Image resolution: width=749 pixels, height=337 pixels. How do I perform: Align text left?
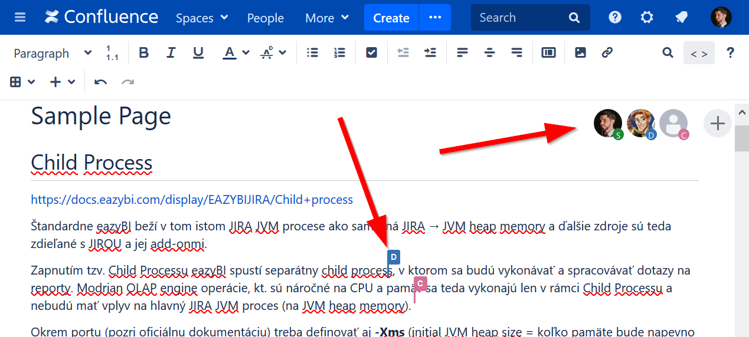pos(462,53)
